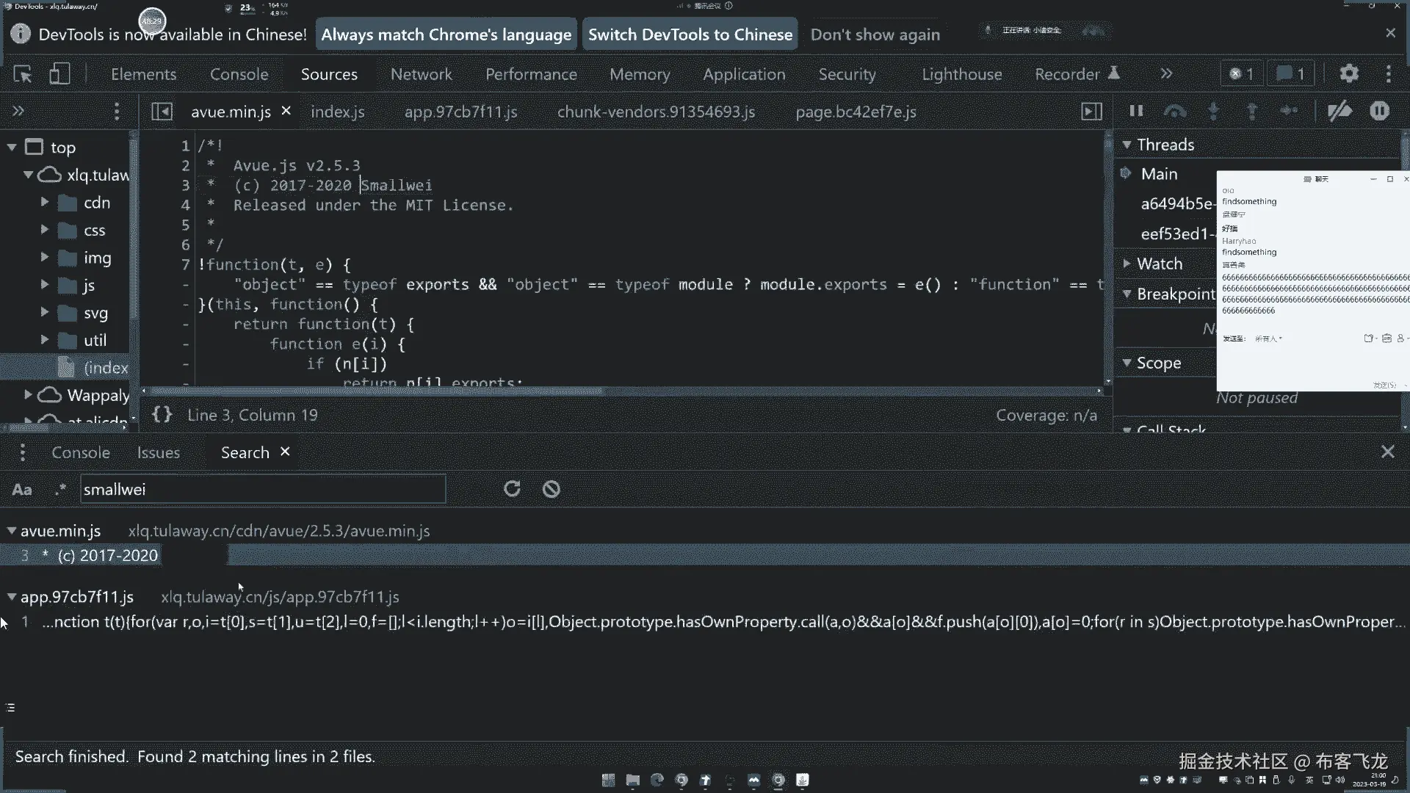Clear the search results
This screenshot has width=1410, height=793.
(x=551, y=489)
